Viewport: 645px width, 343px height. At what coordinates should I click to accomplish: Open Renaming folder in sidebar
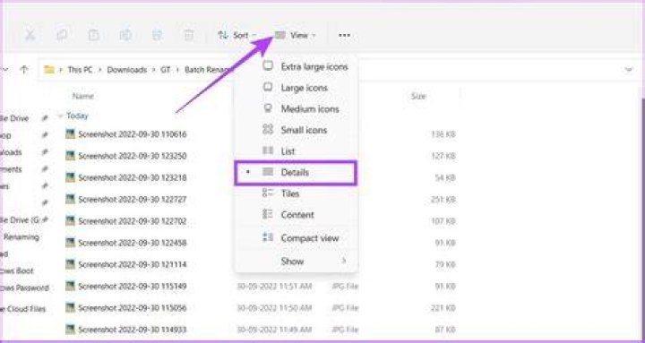(x=21, y=237)
